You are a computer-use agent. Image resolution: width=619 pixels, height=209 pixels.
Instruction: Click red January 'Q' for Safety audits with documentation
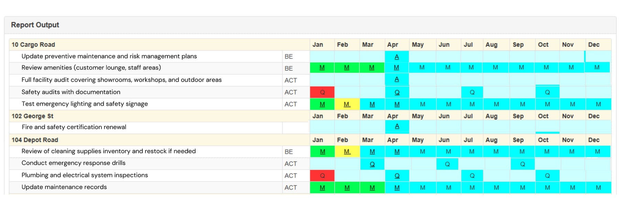(323, 92)
